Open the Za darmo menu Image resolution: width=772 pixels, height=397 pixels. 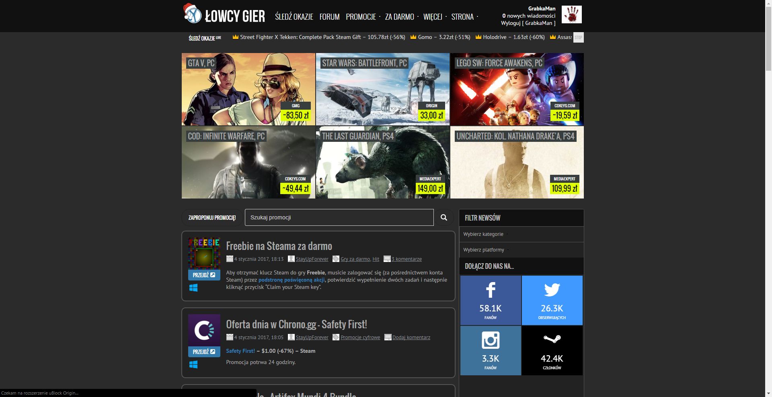pos(400,17)
